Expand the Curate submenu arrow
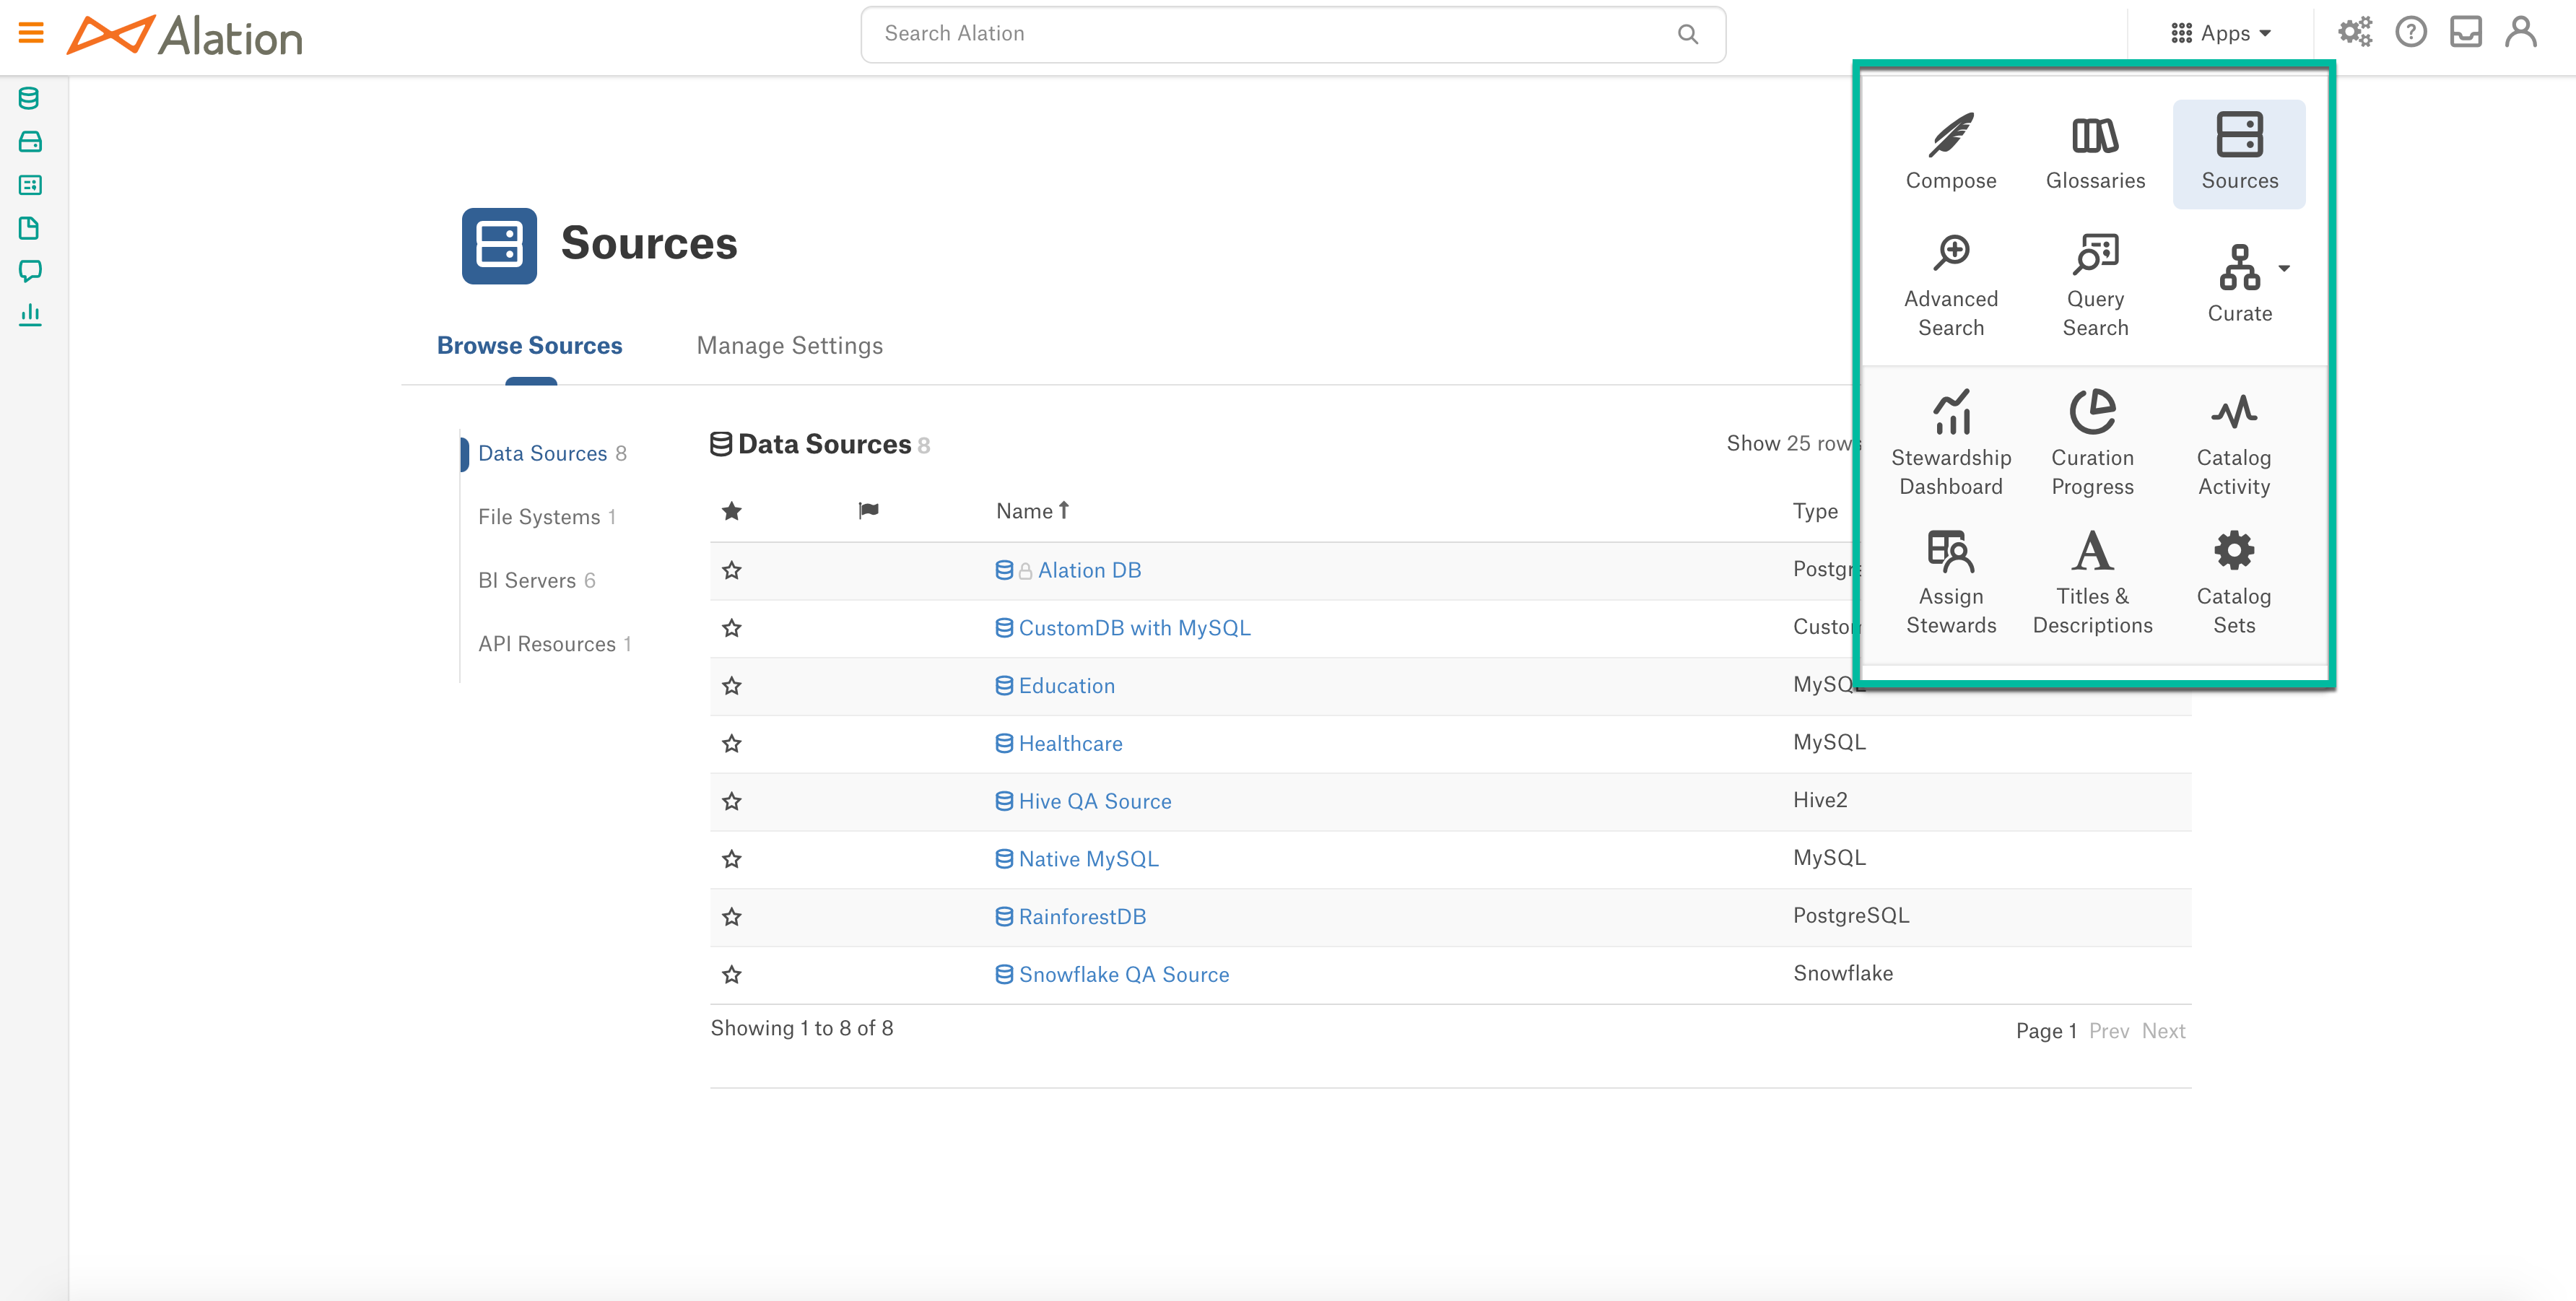The height and width of the screenshot is (1301, 2576). pos(2284,268)
